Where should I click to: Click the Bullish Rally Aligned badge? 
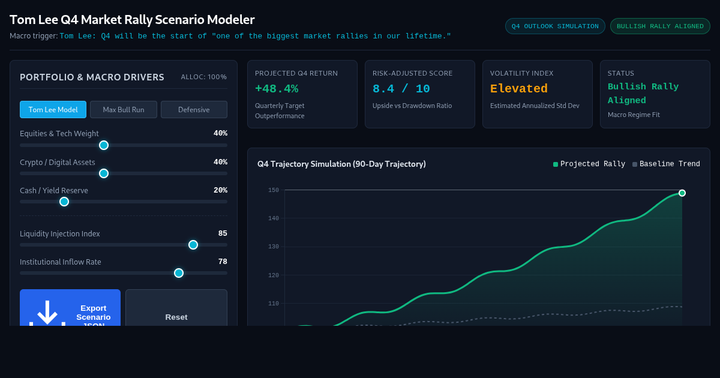(x=660, y=26)
